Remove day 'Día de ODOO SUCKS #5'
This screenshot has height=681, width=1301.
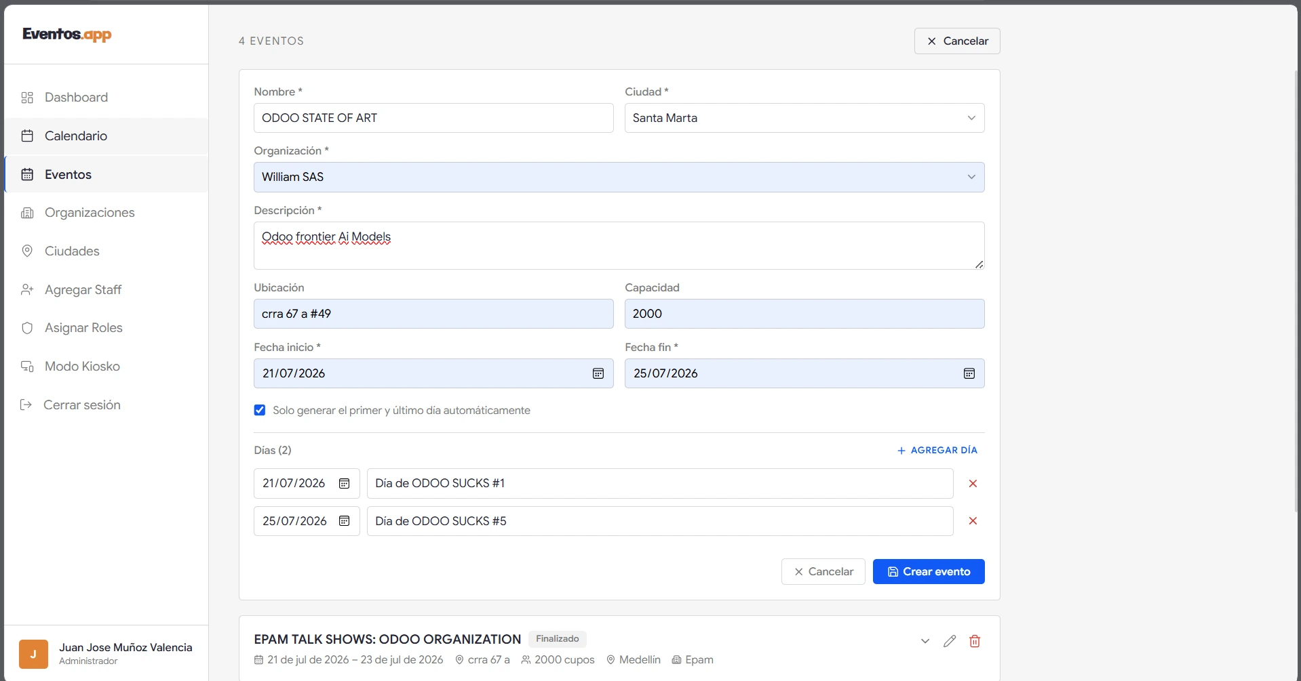point(973,521)
